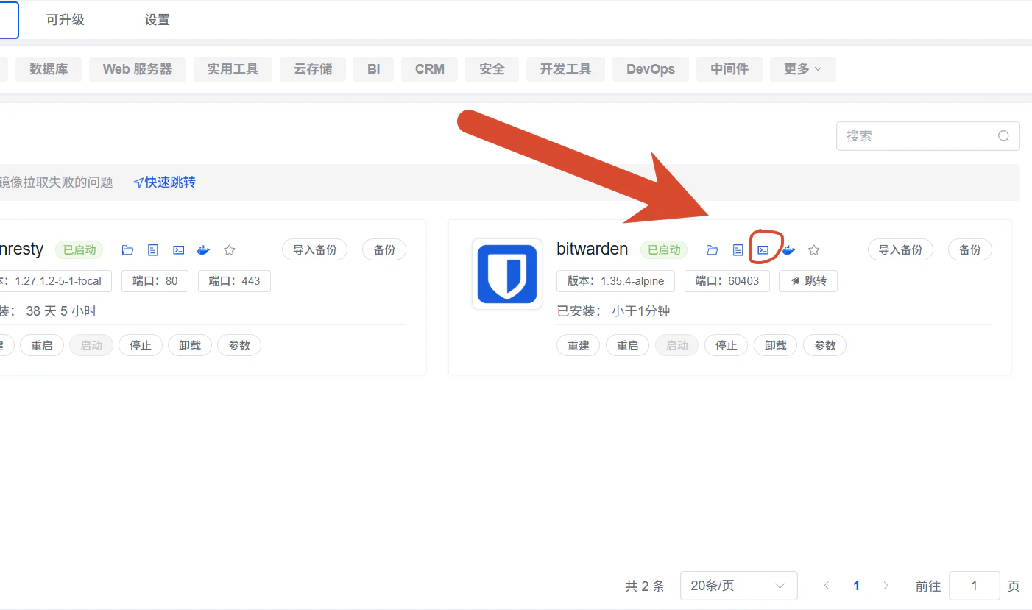Click the search magnifier icon

(x=1003, y=136)
